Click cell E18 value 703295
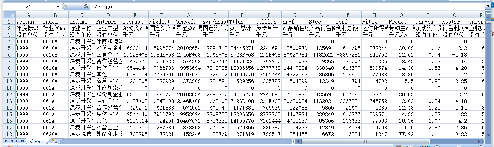 135,134
